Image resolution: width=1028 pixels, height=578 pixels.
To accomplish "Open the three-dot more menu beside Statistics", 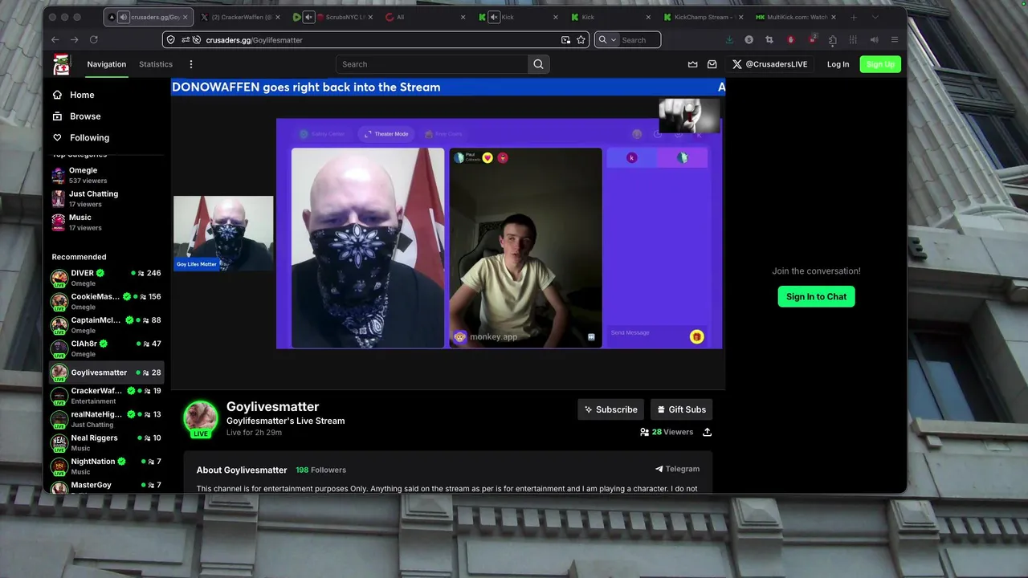I will pyautogui.click(x=190, y=64).
